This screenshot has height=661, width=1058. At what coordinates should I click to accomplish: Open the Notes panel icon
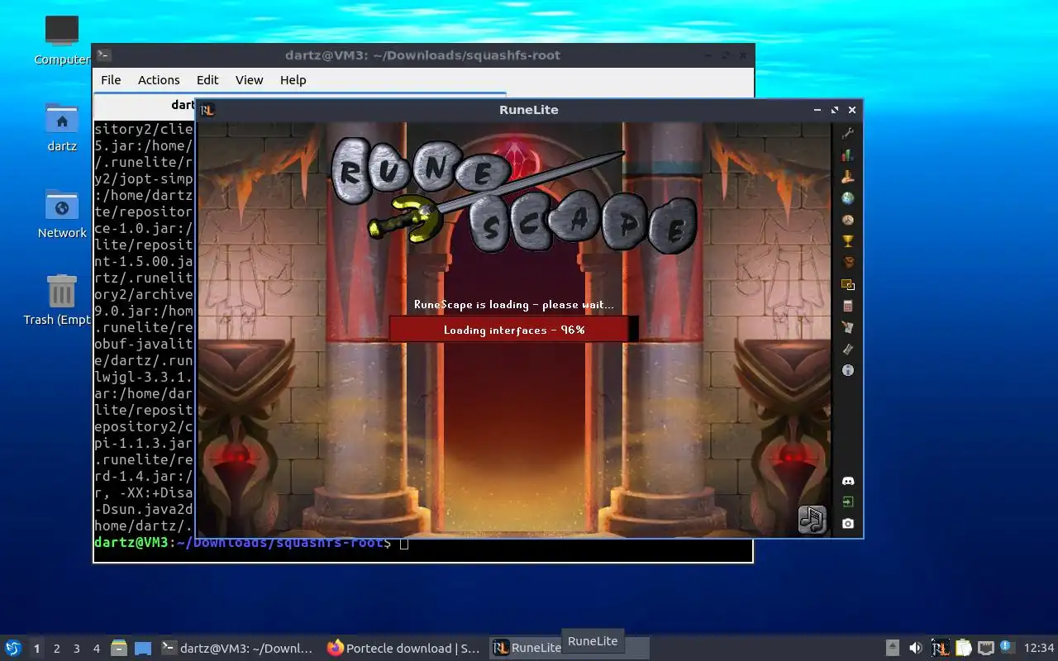pyautogui.click(x=847, y=327)
